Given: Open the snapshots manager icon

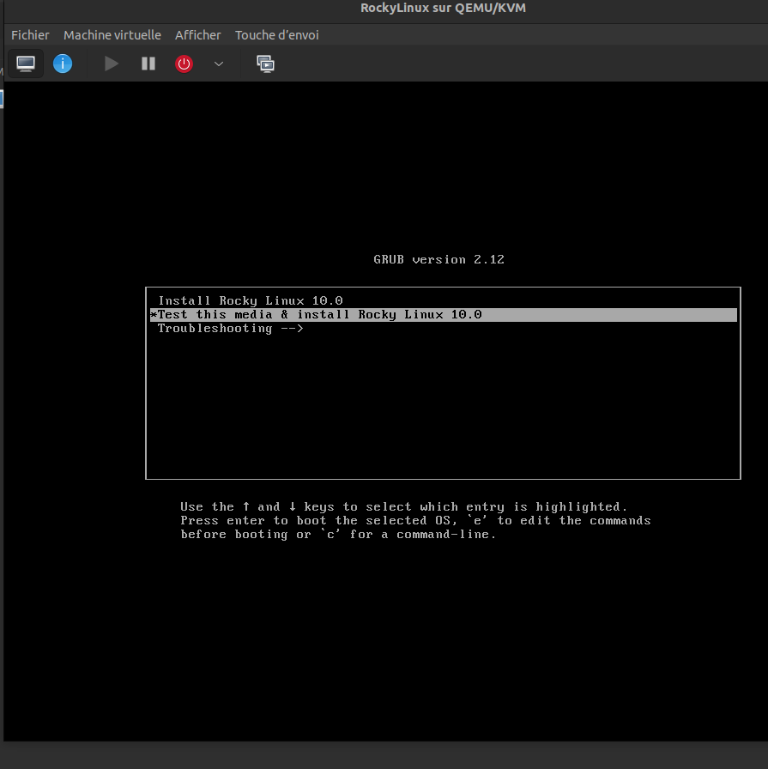Looking at the screenshot, I should [x=265, y=64].
